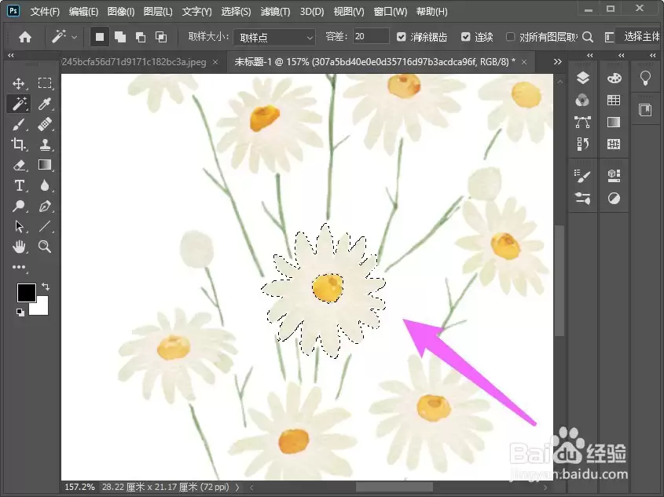Image resolution: width=664 pixels, height=497 pixels.
Task: Open the 取样大小 sample size dropdown
Action: coord(274,38)
